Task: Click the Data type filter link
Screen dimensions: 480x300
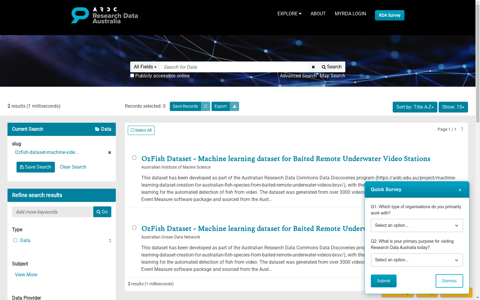Action: pyautogui.click(x=25, y=241)
